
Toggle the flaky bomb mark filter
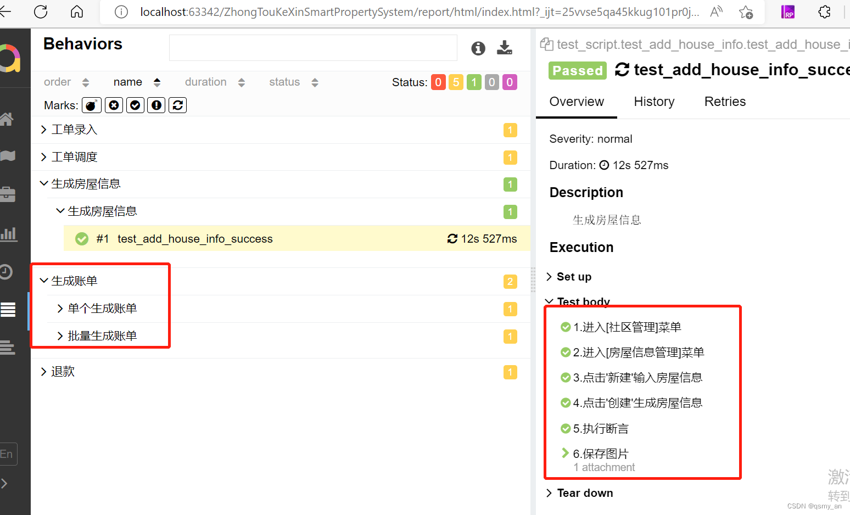92,105
